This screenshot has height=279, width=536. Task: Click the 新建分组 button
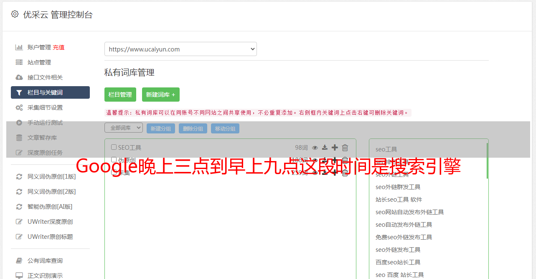coord(161,128)
